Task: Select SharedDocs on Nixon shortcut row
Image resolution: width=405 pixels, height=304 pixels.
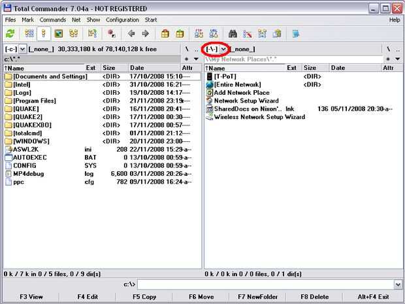Action: click(303, 109)
